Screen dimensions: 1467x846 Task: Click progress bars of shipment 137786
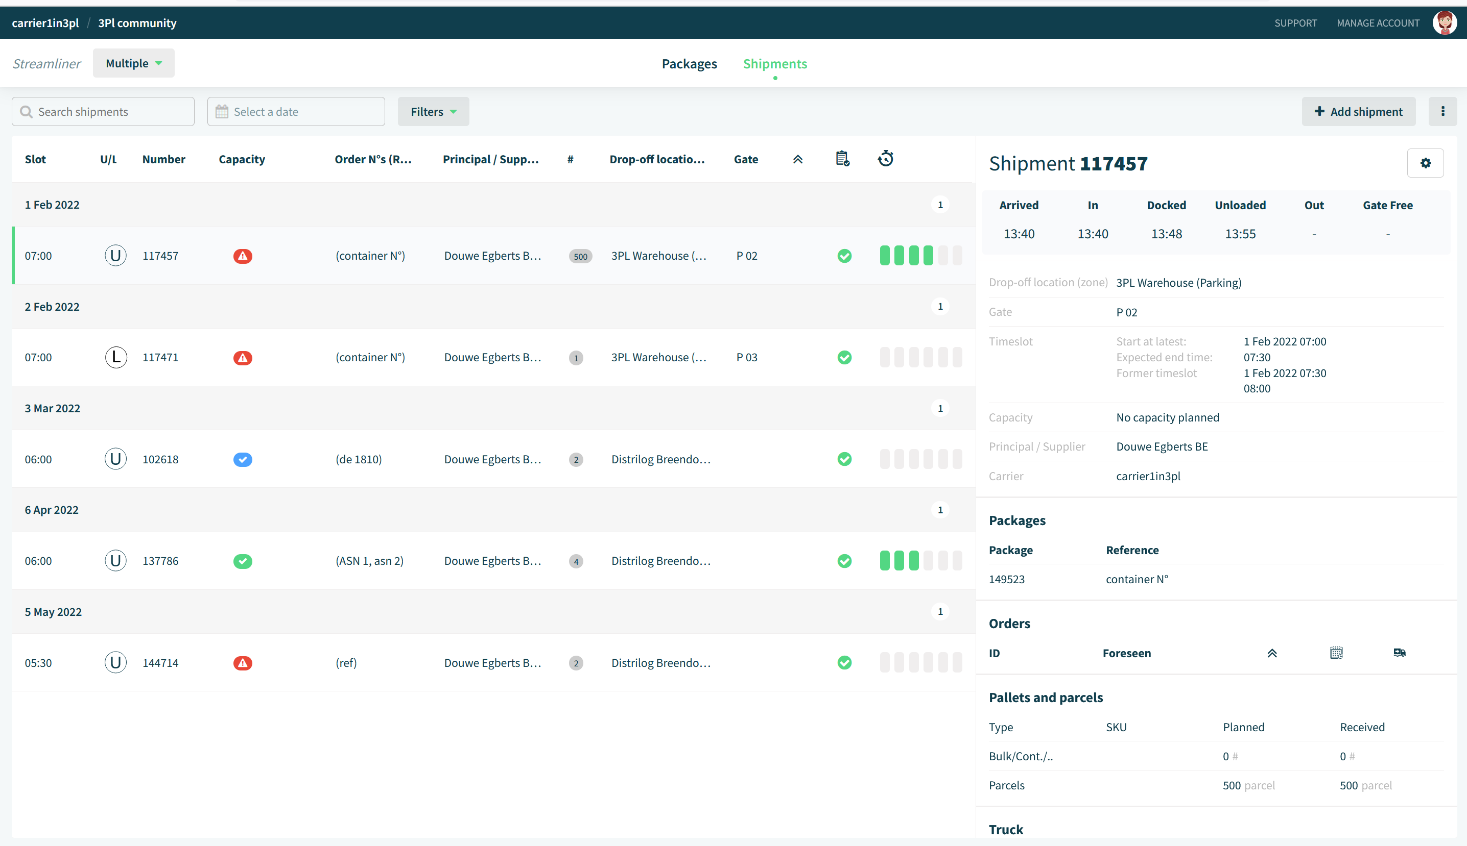(x=920, y=561)
